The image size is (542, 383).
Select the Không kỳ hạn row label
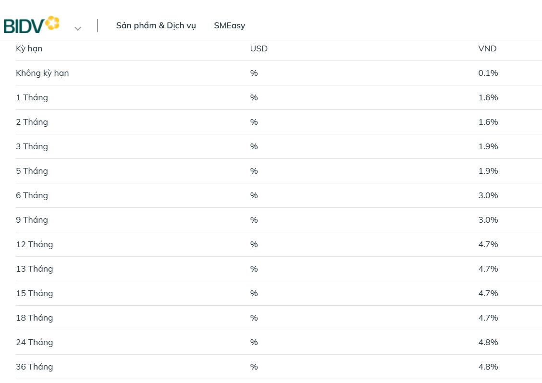pyautogui.click(x=42, y=73)
